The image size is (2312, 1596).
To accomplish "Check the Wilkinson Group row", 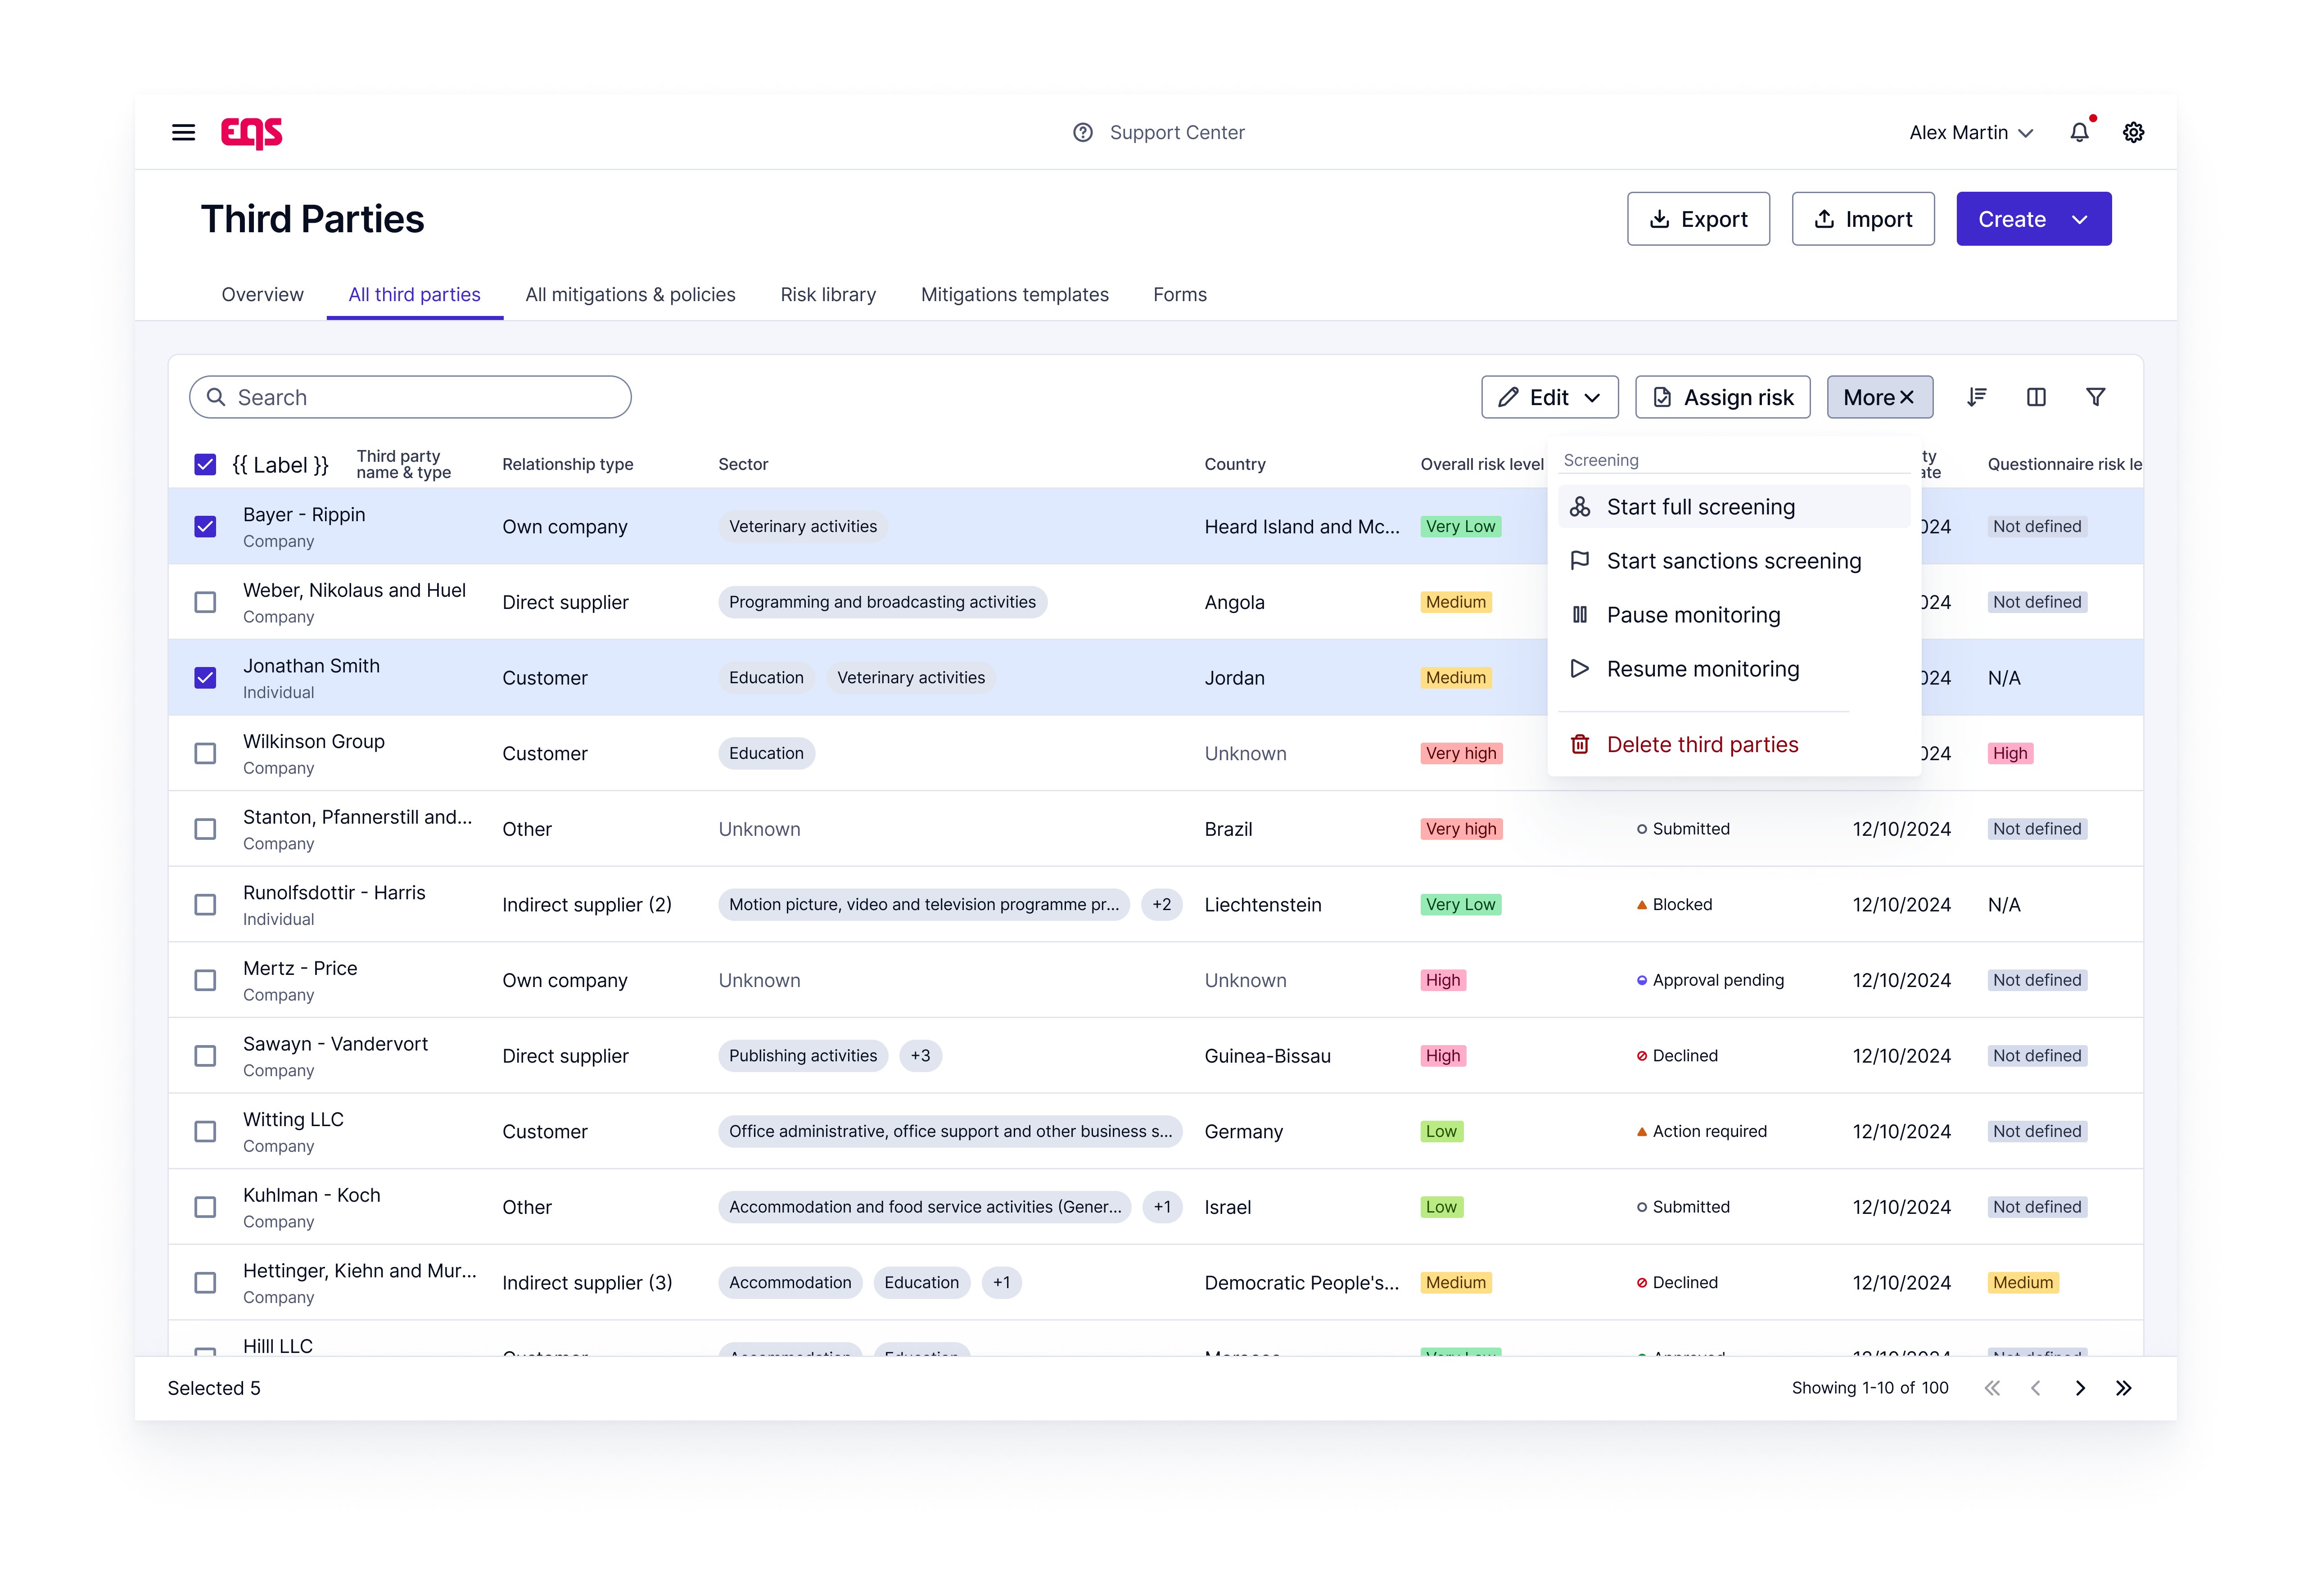I will pos(205,753).
